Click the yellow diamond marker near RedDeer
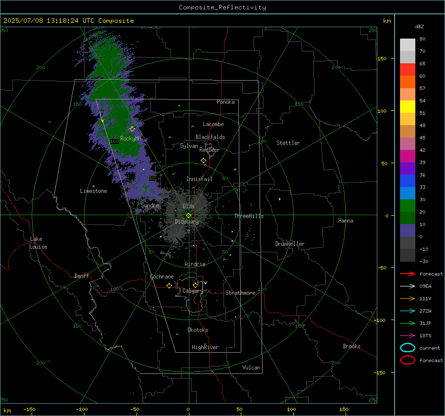This screenshot has width=445, height=416. coord(204,161)
